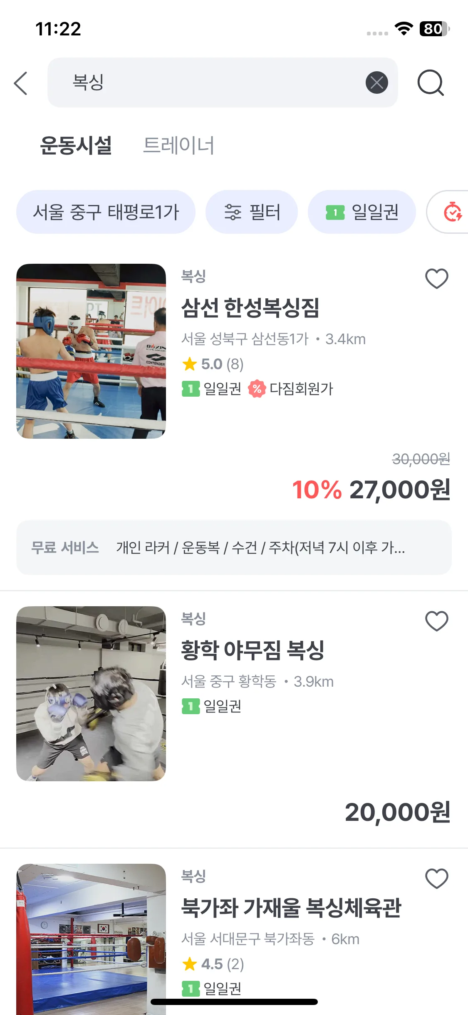Toggle the 일일권 filter chip

pos(362,212)
